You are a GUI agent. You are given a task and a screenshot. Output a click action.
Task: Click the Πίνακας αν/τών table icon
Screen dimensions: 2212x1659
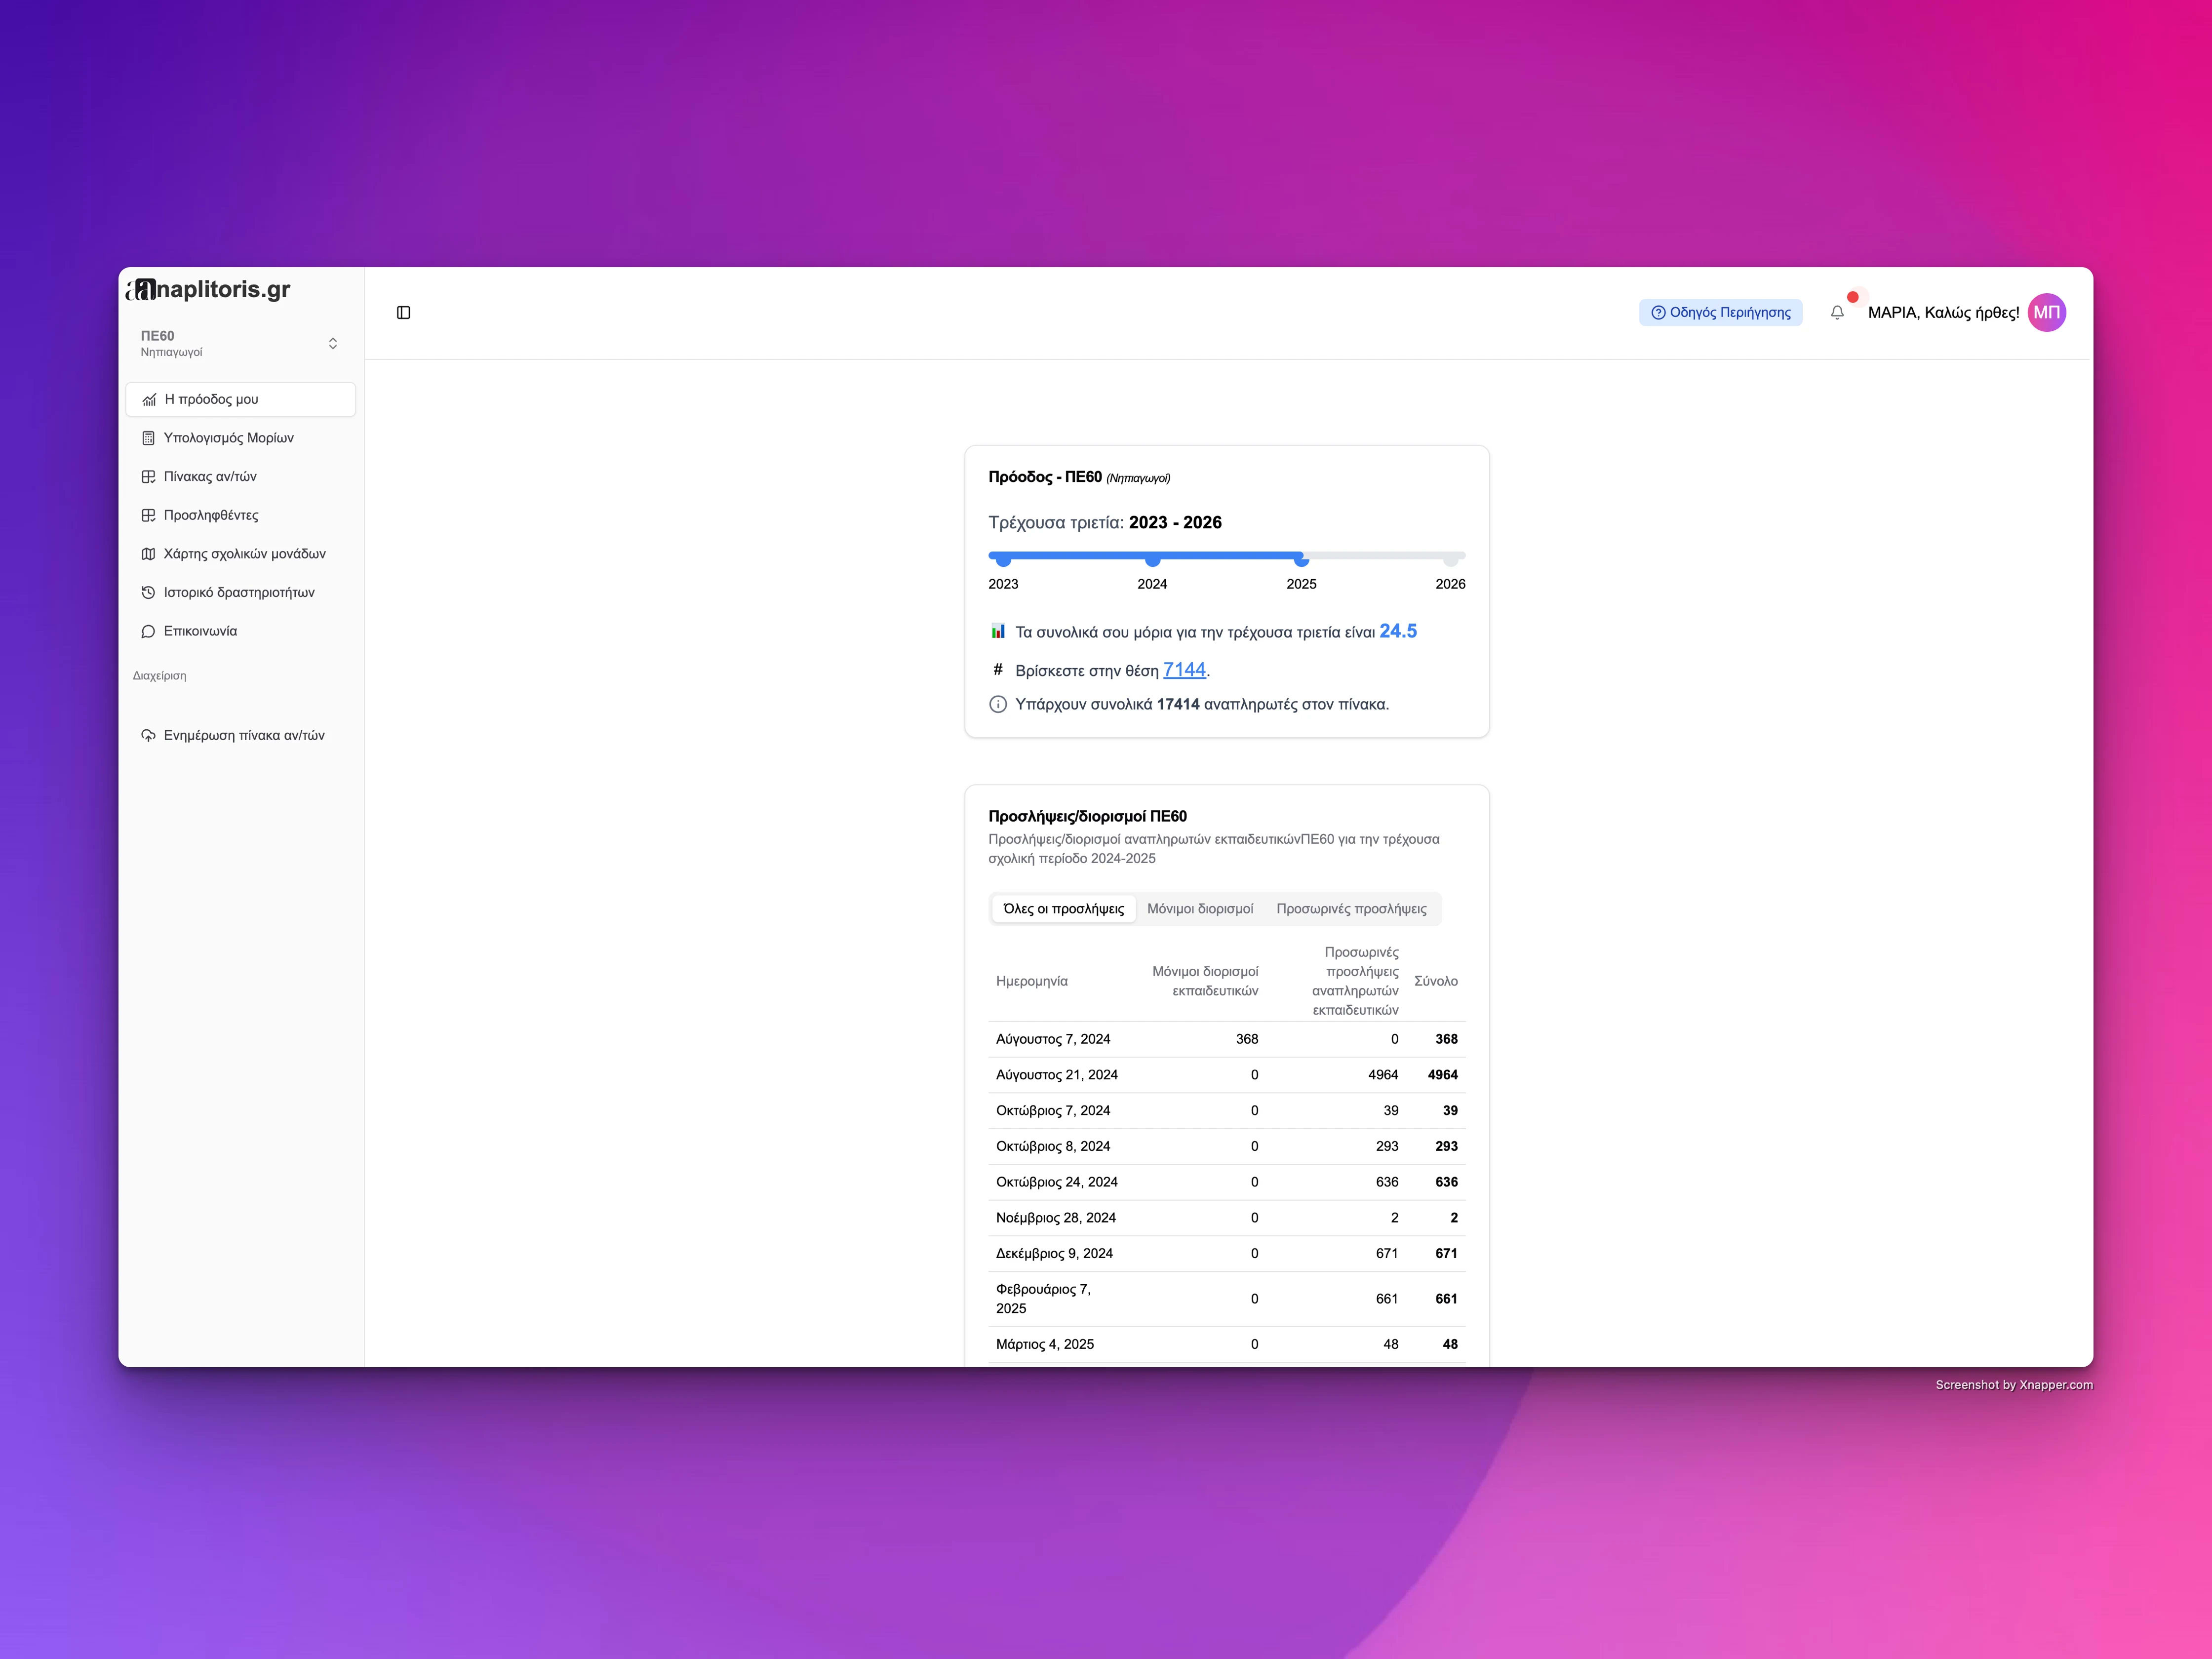tap(148, 477)
